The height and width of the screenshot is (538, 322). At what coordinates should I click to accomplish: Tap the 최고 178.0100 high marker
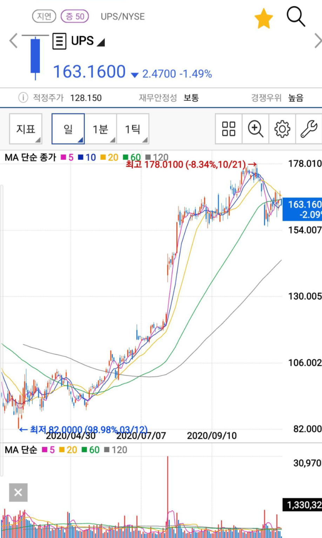[191, 164]
